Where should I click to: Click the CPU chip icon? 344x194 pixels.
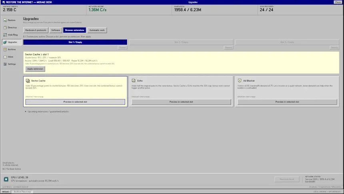[x=6, y=179]
